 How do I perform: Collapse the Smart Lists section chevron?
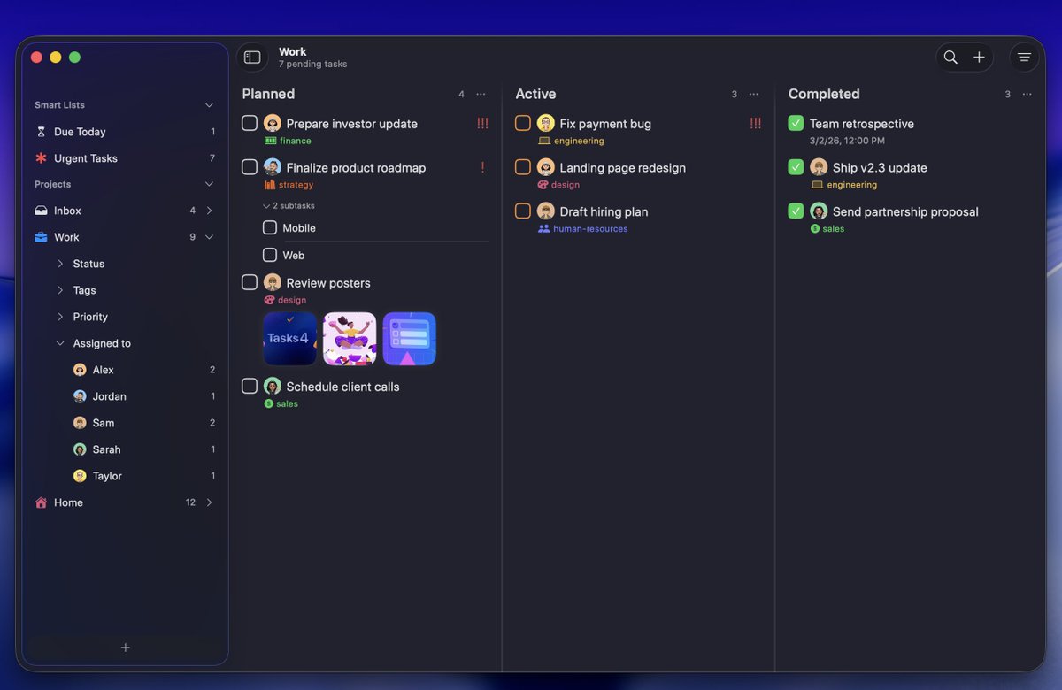[x=209, y=105]
